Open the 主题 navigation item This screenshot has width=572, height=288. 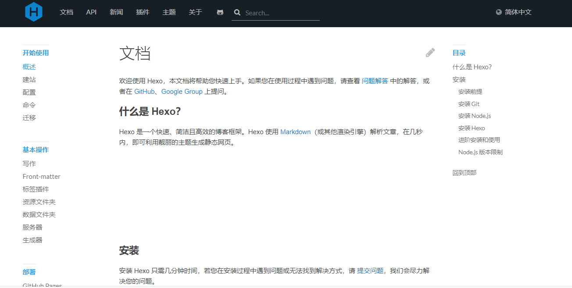[169, 12]
